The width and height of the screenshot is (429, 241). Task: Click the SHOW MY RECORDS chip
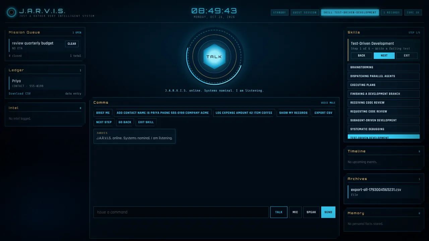pyautogui.click(x=293, y=113)
